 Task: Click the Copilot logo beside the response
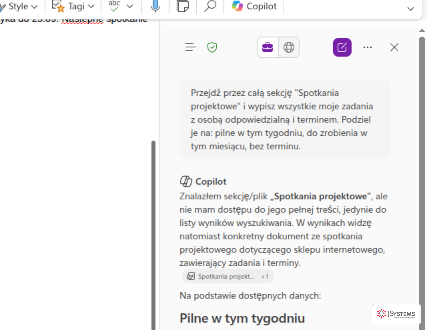tap(186, 181)
